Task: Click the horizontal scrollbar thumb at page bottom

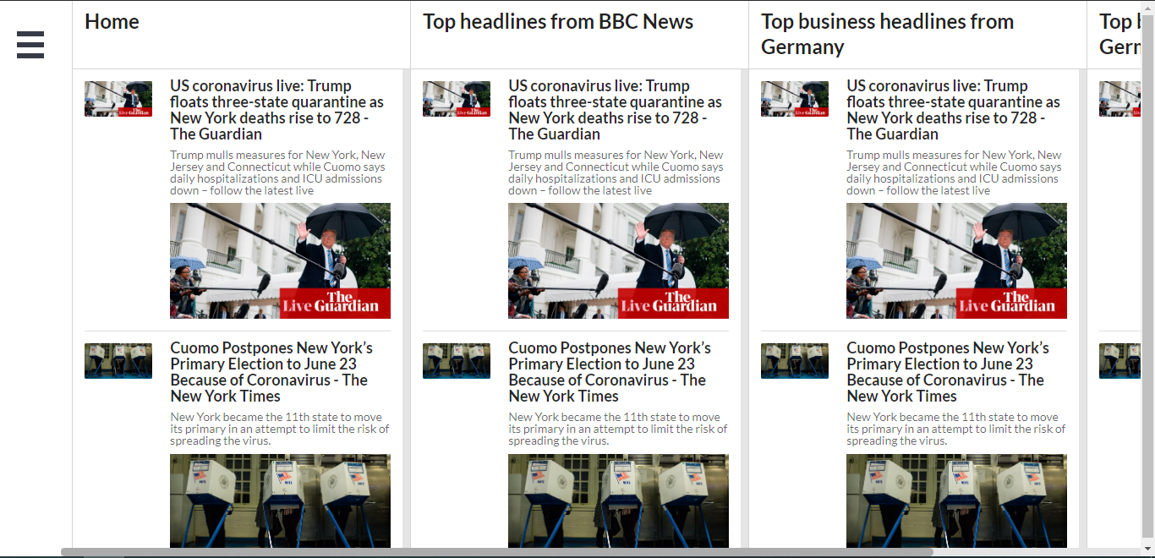Action: click(x=496, y=552)
